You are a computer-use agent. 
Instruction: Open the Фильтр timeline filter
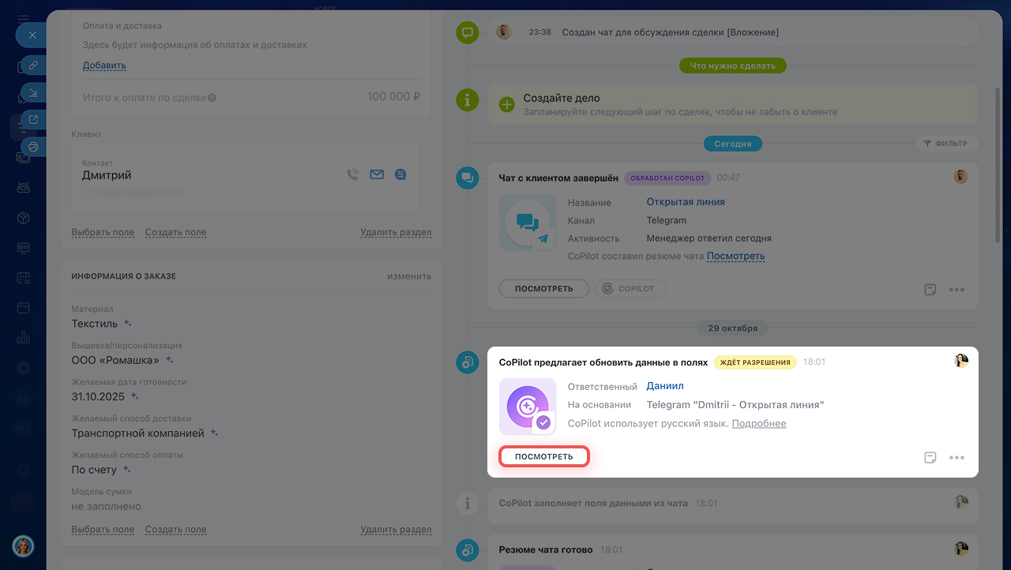coord(945,144)
